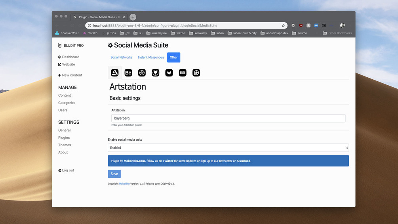Open Plugins settings
This screenshot has height=224, width=398.
pos(64,138)
